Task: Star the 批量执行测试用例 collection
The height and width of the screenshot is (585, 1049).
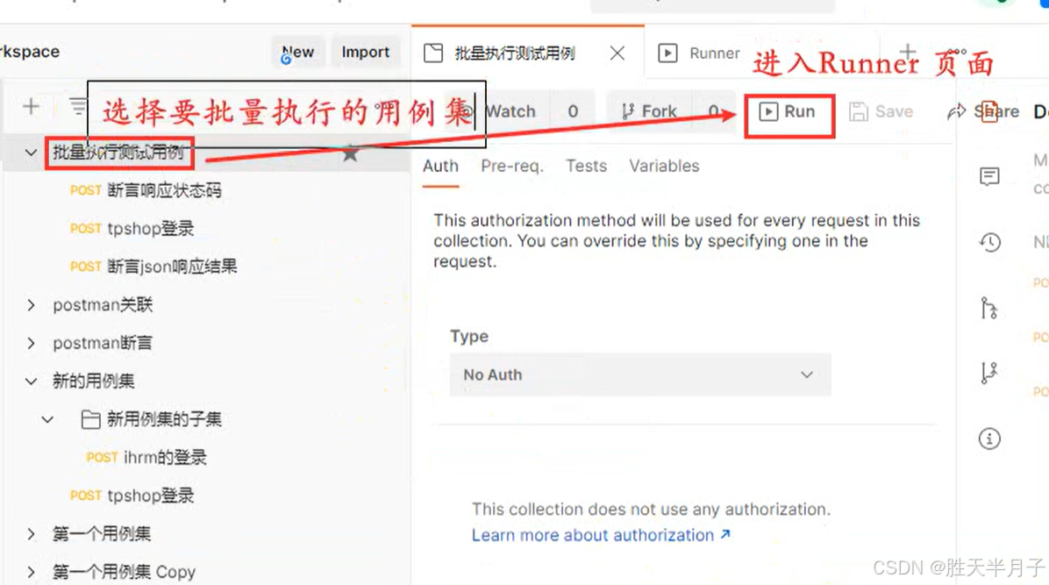Action: (x=351, y=154)
